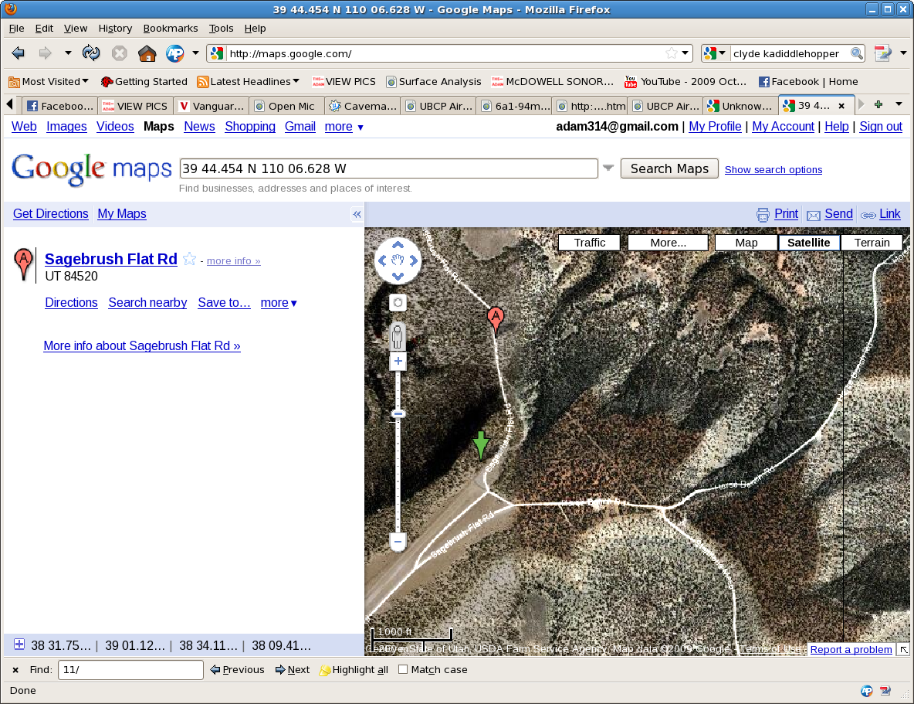The height and width of the screenshot is (704, 914).
Task: Click the zoom slider handle
Action: (x=398, y=414)
